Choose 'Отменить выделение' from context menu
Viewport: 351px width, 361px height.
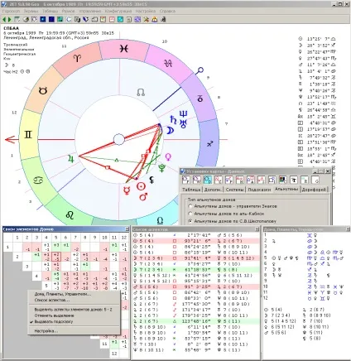54,315
